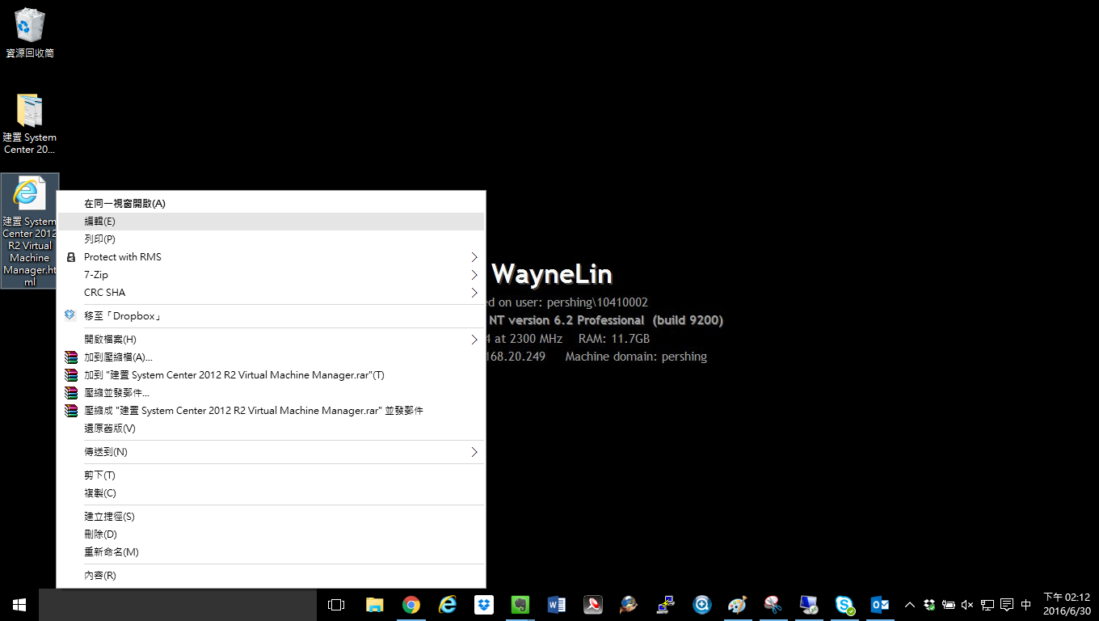This screenshot has height=621, width=1099.
Task: Launch Microsoft Word from the taskbar
Action: (x=557, y=605)
